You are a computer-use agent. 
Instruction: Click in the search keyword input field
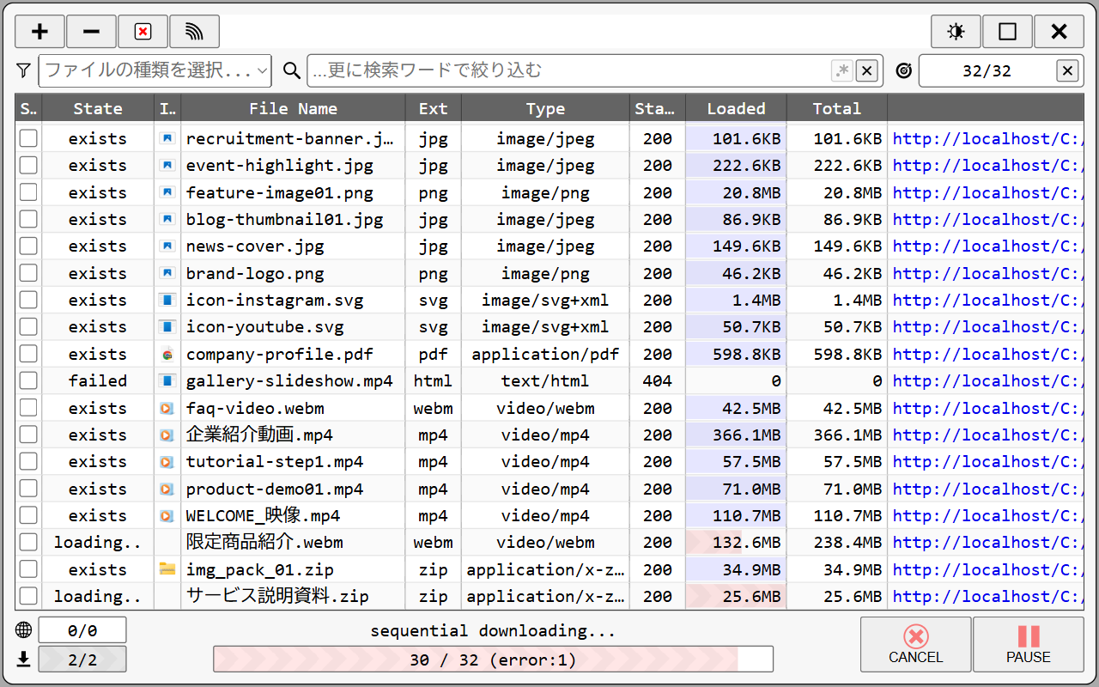coord(567,71)
